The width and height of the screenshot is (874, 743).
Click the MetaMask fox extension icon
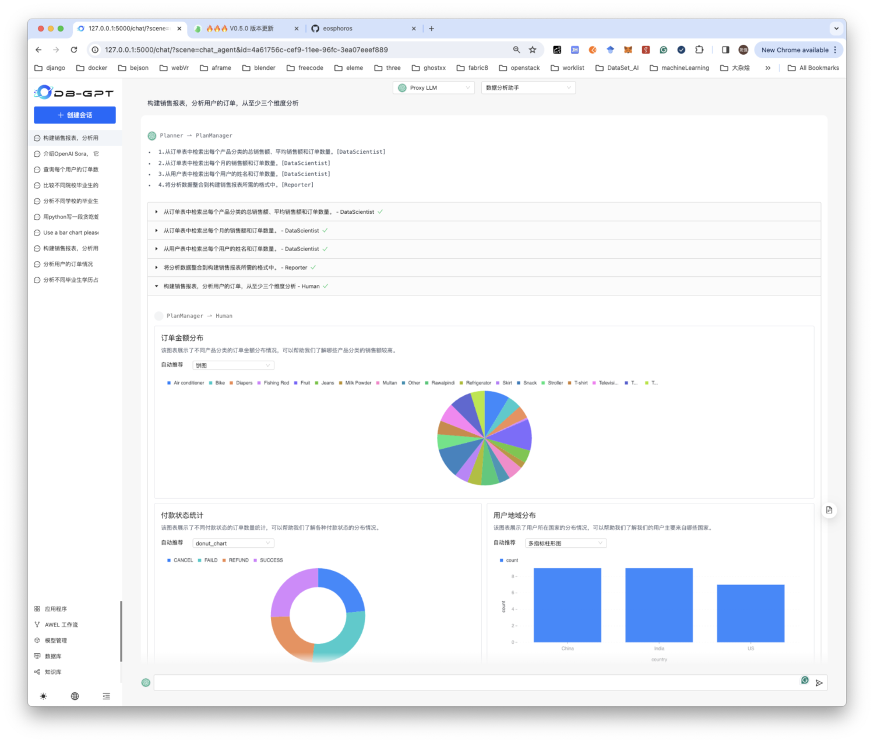coord(628,50)
